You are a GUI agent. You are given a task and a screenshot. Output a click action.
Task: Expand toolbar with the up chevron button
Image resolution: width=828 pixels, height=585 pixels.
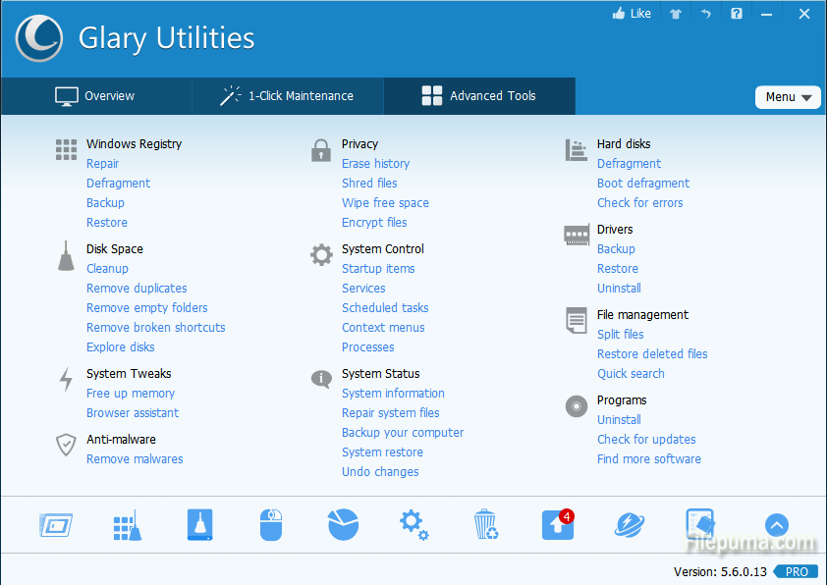[x=776, y=525]
